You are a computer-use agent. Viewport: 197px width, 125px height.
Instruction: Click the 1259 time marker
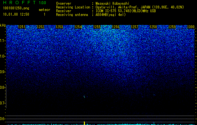[172, 27]
